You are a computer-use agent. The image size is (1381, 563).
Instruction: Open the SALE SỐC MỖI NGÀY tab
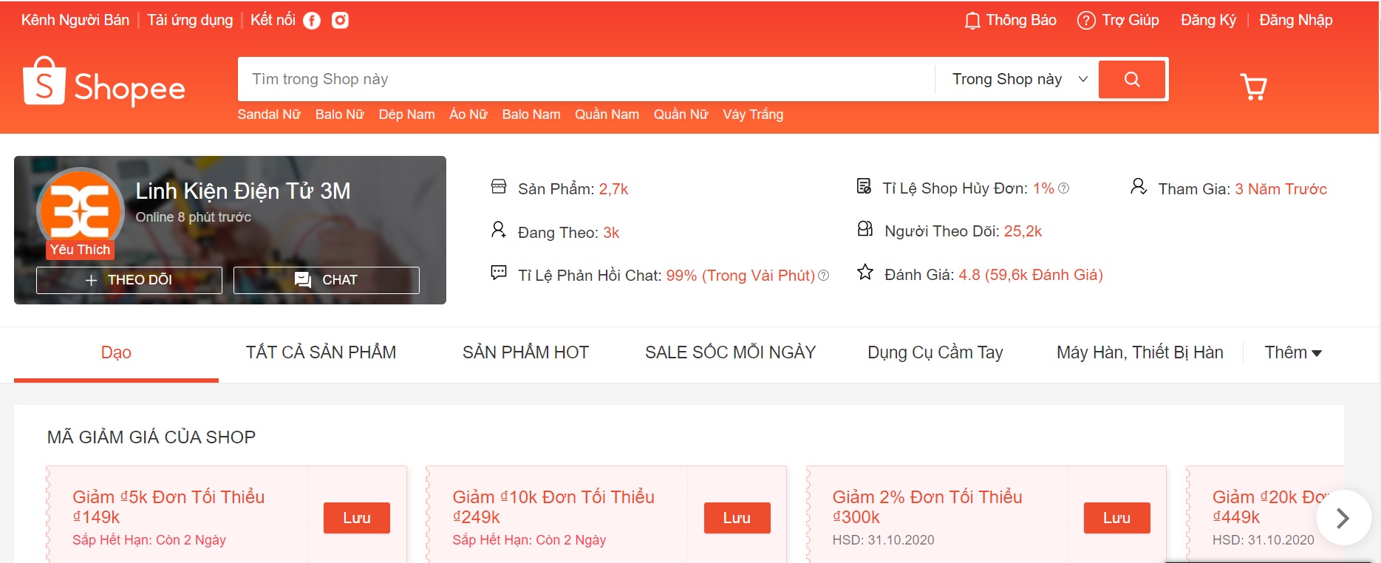click(x=730, y=353)
